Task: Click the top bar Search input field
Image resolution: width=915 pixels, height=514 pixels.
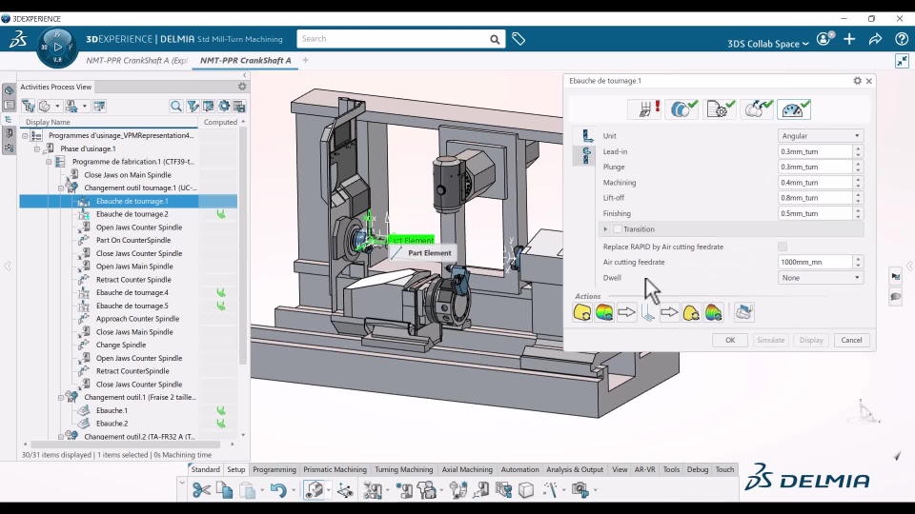Action: [392, 39]
